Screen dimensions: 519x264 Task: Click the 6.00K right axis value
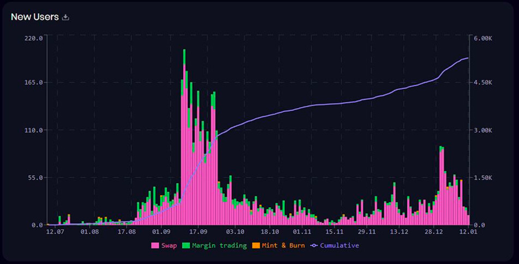point(483,38)
